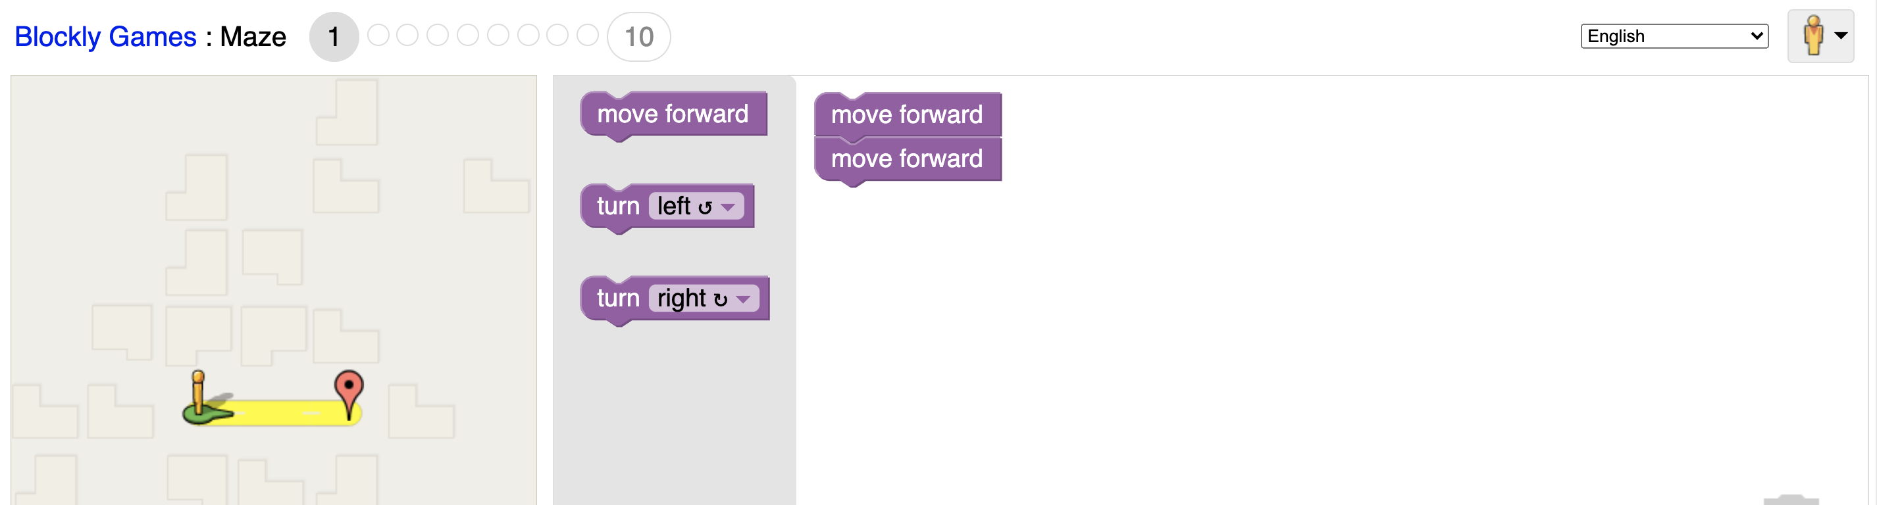Screen dimensions: 1877x505
Task: Open the English language dropdown
Action: tap(1674, 36)
